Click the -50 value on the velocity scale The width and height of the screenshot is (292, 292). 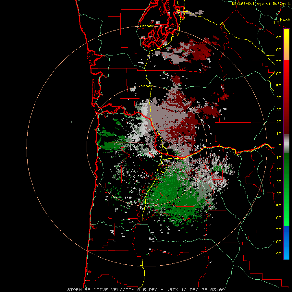pos(277,206)
